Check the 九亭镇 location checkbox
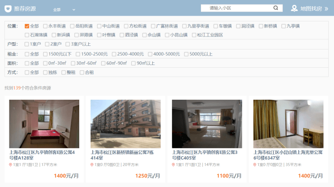Viewport: 334px width, 187px height. [284, 26]
